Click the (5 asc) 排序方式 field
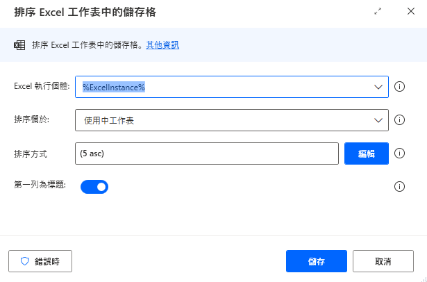 tap(206, 154)
